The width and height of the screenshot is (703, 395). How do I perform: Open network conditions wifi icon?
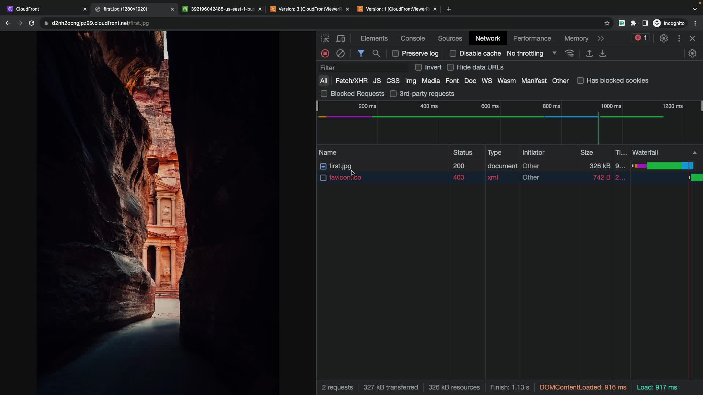coord(570,53)
